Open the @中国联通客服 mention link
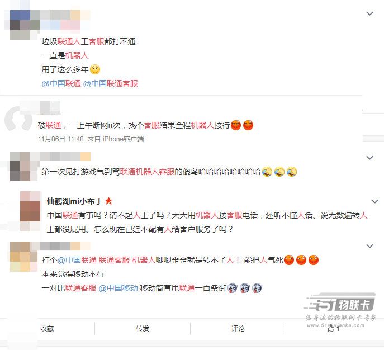The width and height of the screenshot is (384, 350). (x=111, y=83)
